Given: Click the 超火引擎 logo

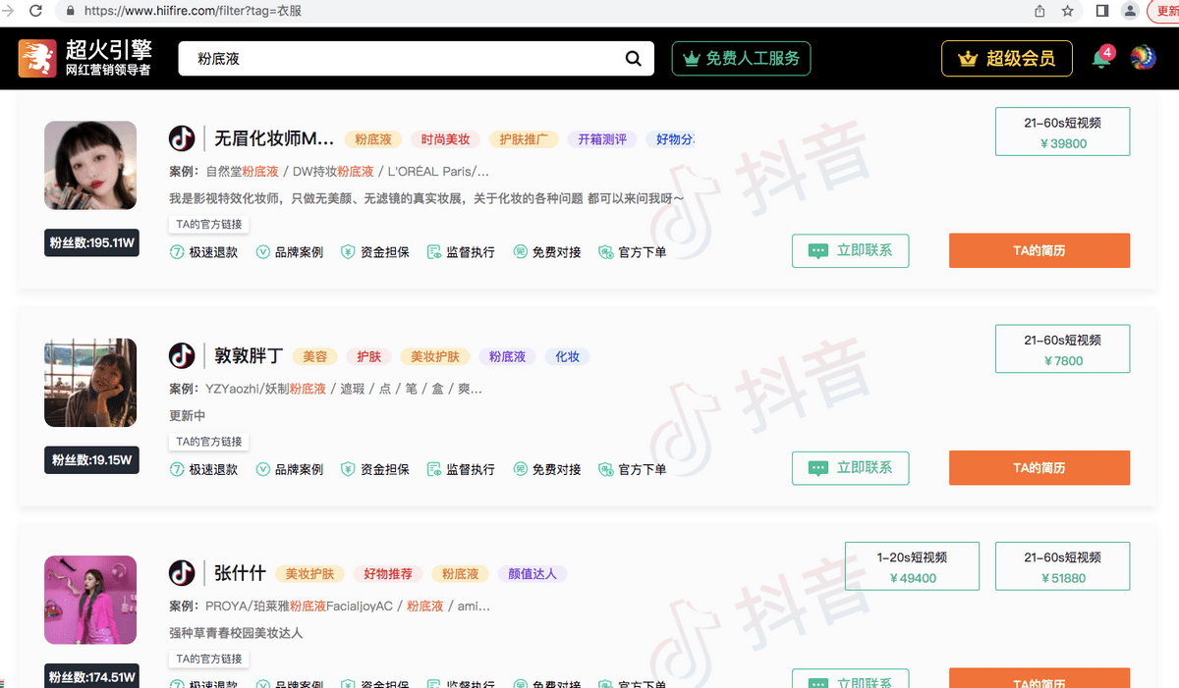Looking at the screenshot, I should click(85, 59).
